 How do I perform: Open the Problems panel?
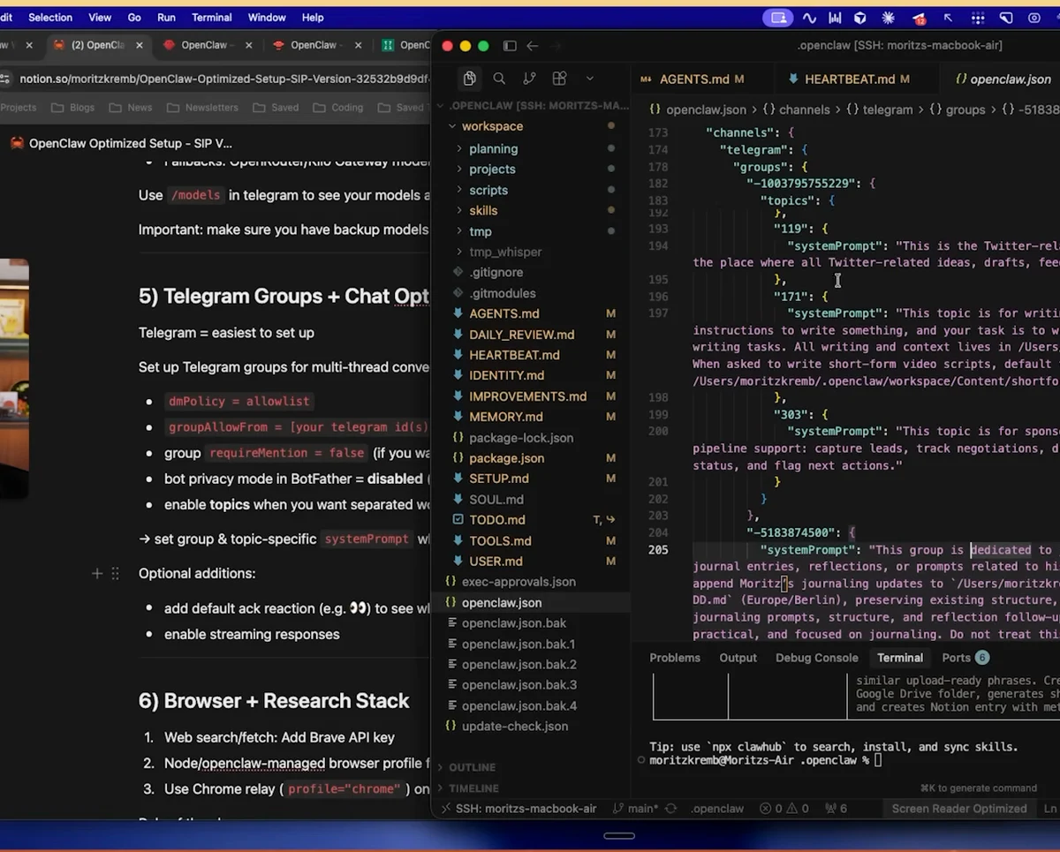point(675,657)
